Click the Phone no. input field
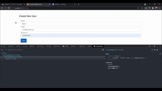Viewport: 162px width, 91px height. (81, 36)
